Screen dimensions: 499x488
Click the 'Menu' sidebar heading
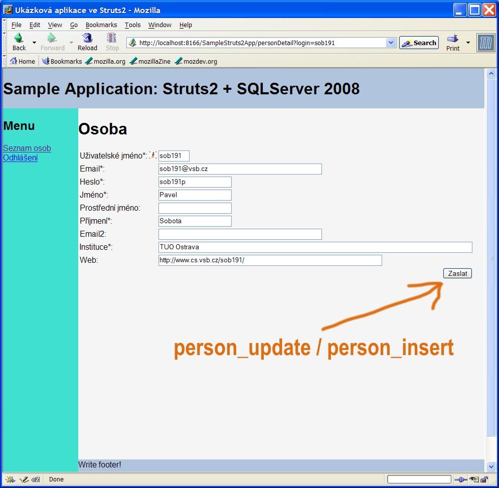19,126
